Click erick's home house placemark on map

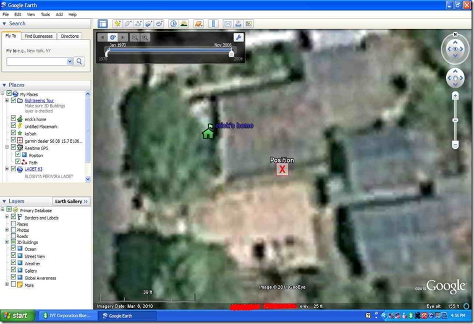[208, 131]
